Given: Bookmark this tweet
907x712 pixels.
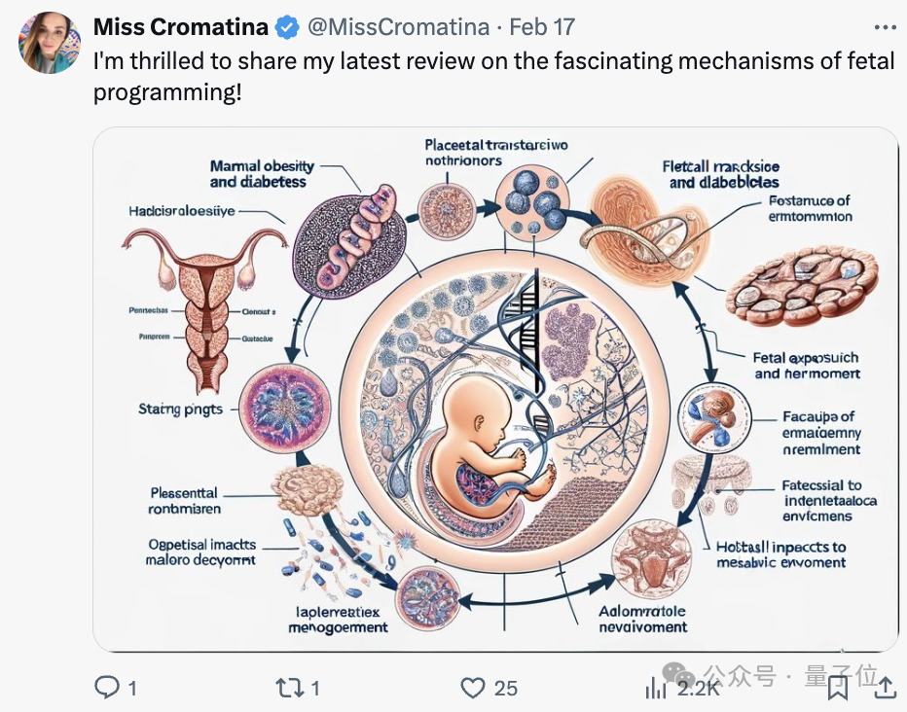Looking at the screenshot, I should pyautogui.click(x=838, y=688).
